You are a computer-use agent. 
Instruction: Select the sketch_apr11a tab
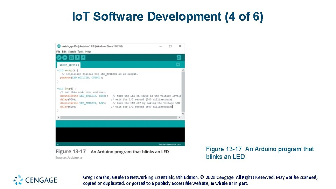pyautogui.click(x=69, y=65)
